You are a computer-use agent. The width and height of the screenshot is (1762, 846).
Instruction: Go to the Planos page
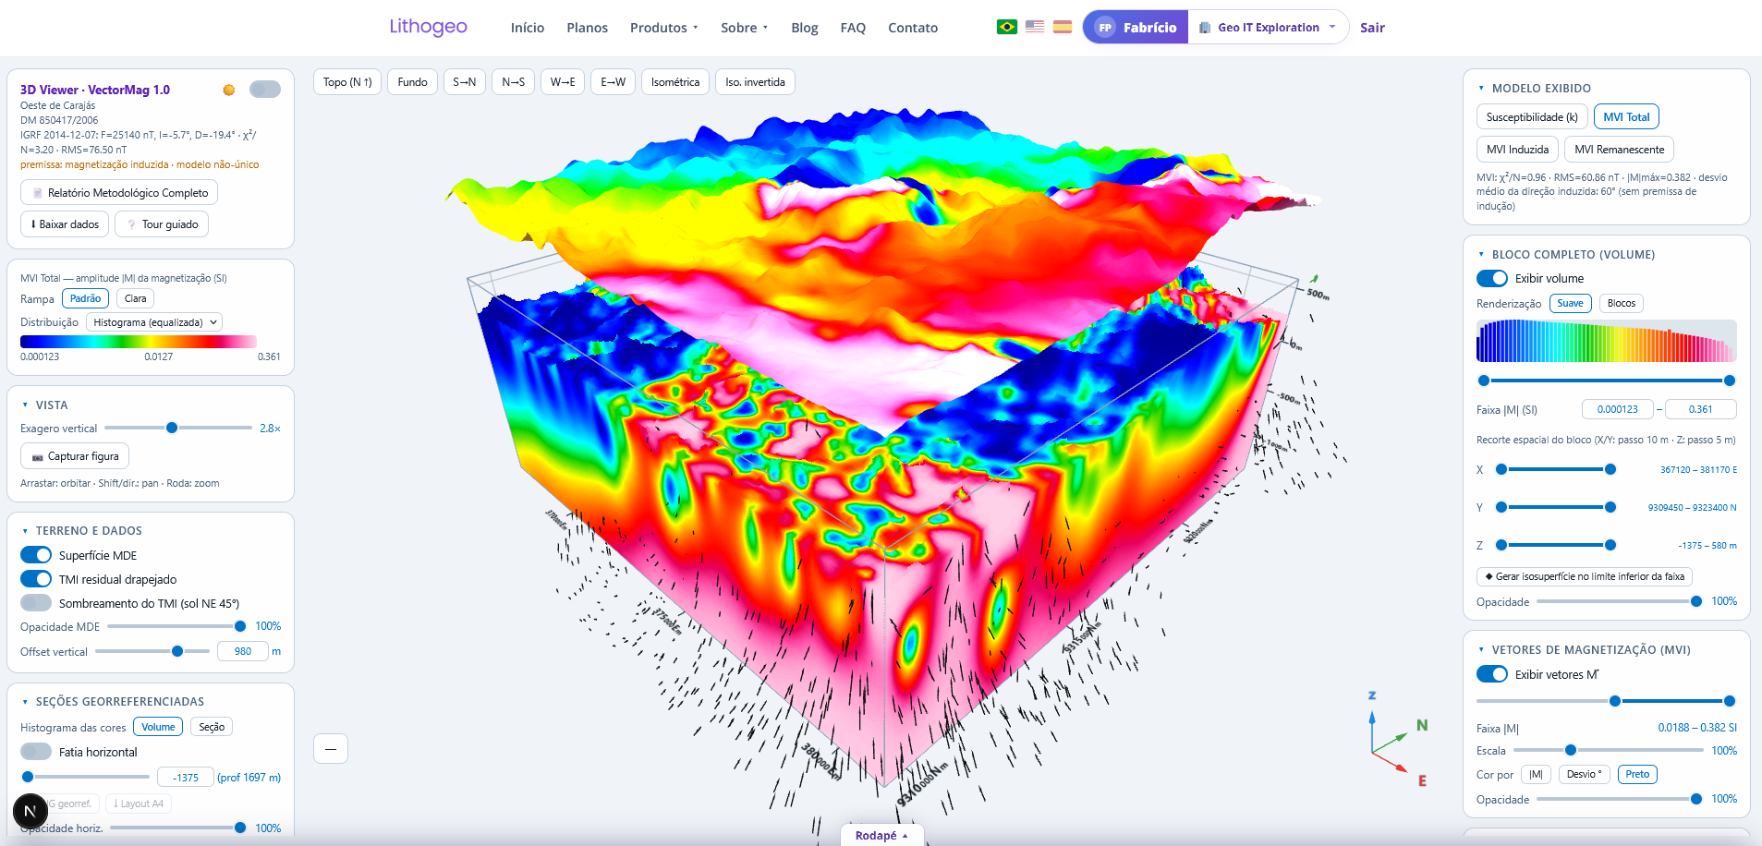[587, 28]
